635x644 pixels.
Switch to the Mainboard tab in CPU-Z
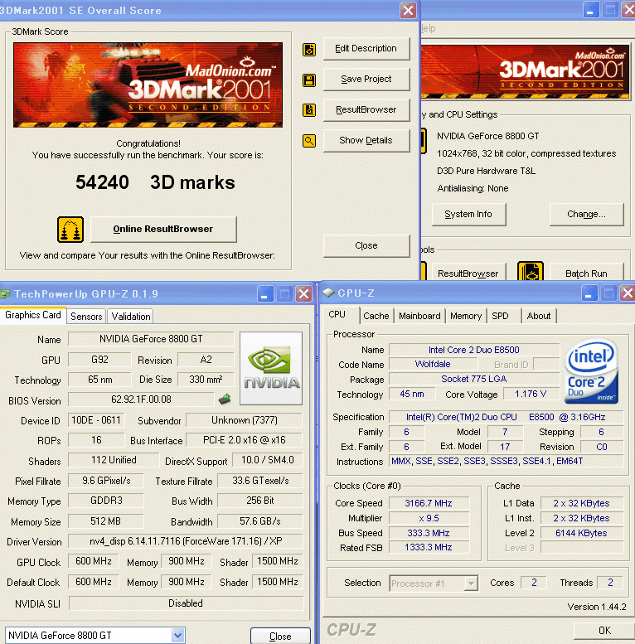tap(419, 316)
